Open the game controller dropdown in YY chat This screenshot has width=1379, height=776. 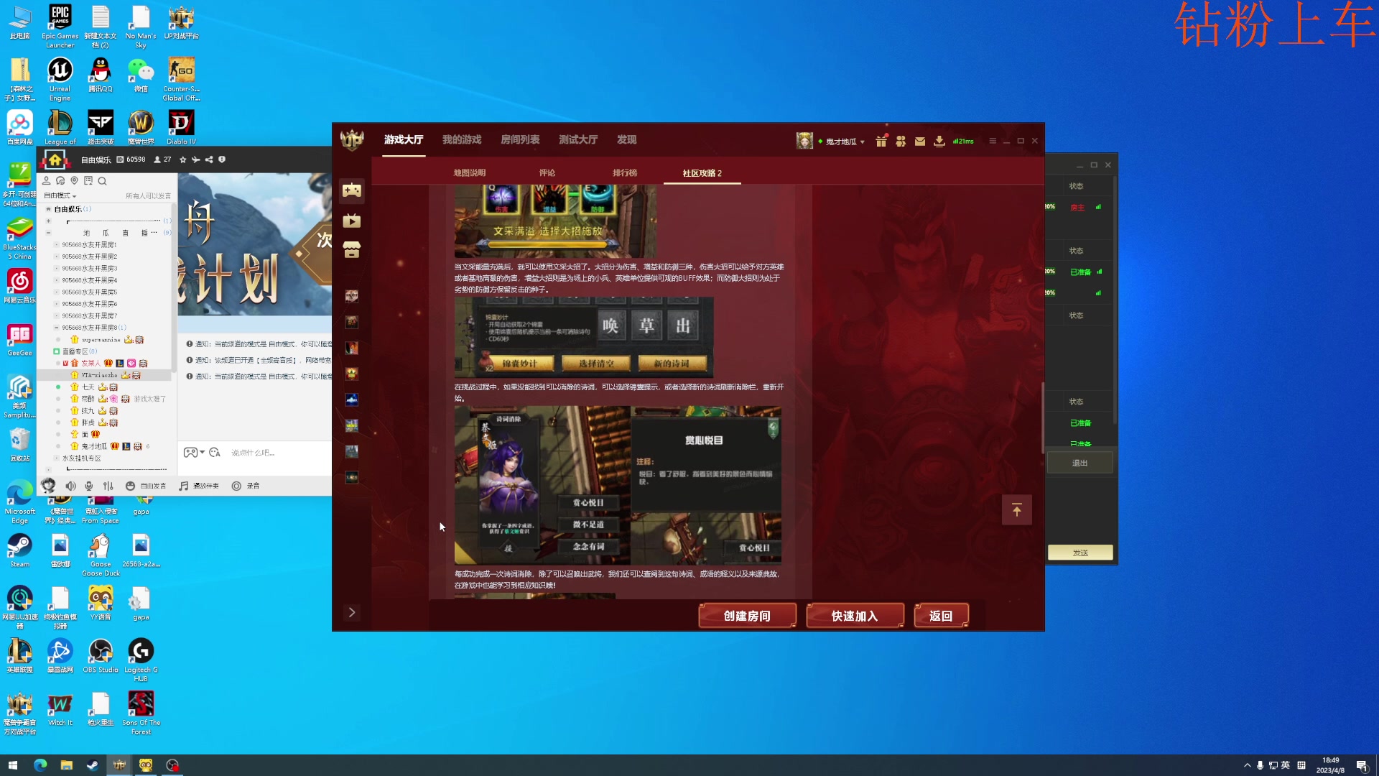[194, 453]
